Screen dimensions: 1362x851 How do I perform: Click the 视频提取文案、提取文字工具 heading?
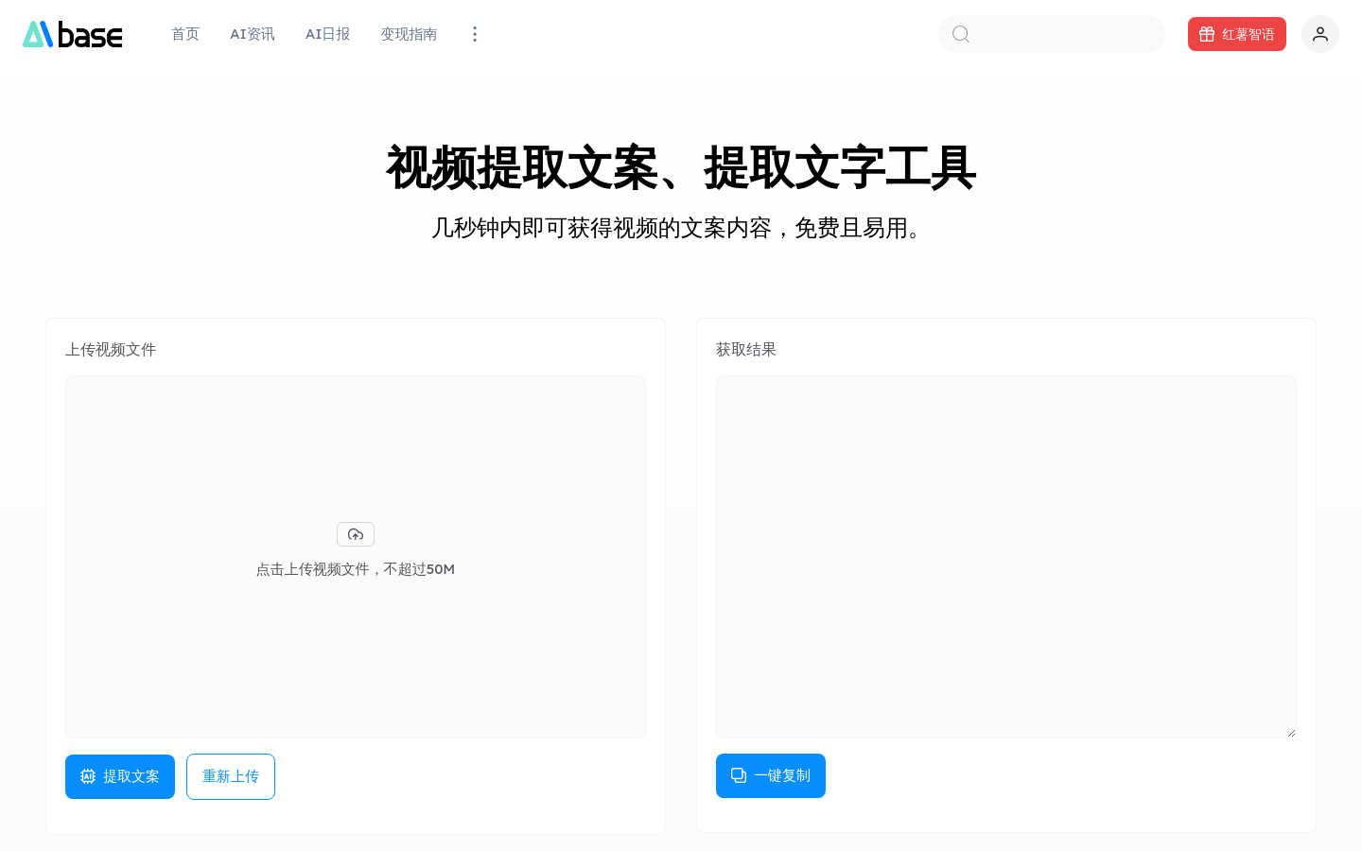[681, 168]
